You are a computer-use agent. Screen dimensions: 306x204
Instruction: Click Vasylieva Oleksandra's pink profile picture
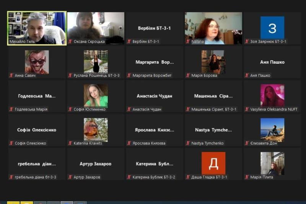point(272,95)
